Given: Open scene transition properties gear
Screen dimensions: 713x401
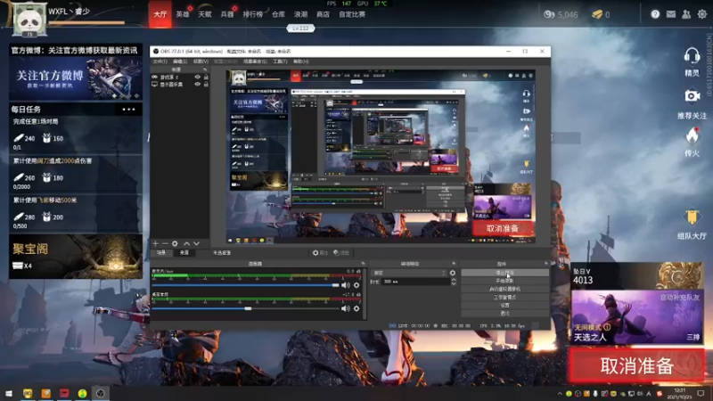Looking at the screenshot, I should (x=453, y=273).
